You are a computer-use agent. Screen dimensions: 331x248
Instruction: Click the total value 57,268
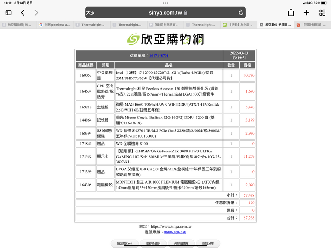pos(249,218)
